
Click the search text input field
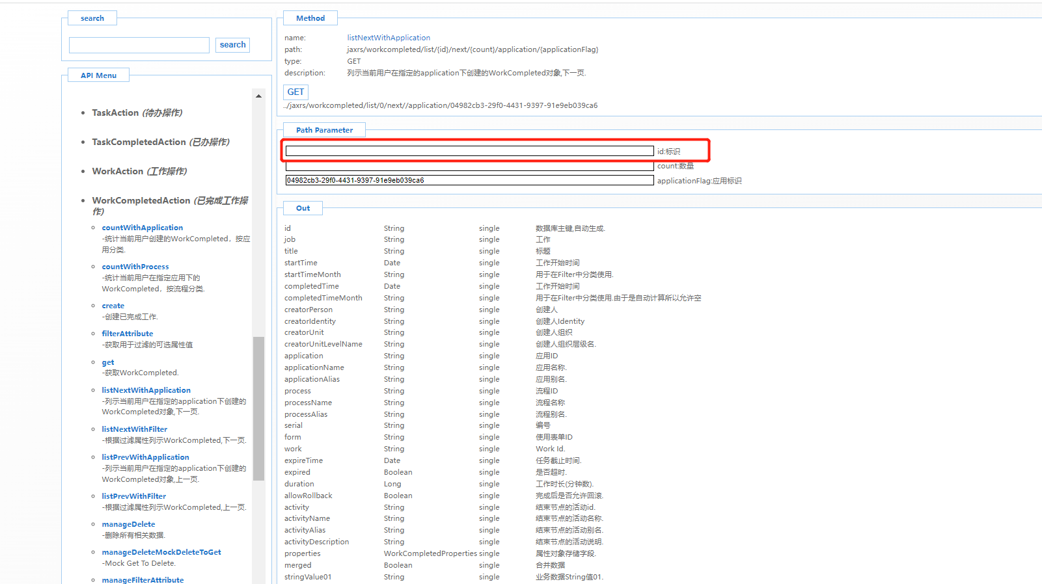tap(139, 45)
